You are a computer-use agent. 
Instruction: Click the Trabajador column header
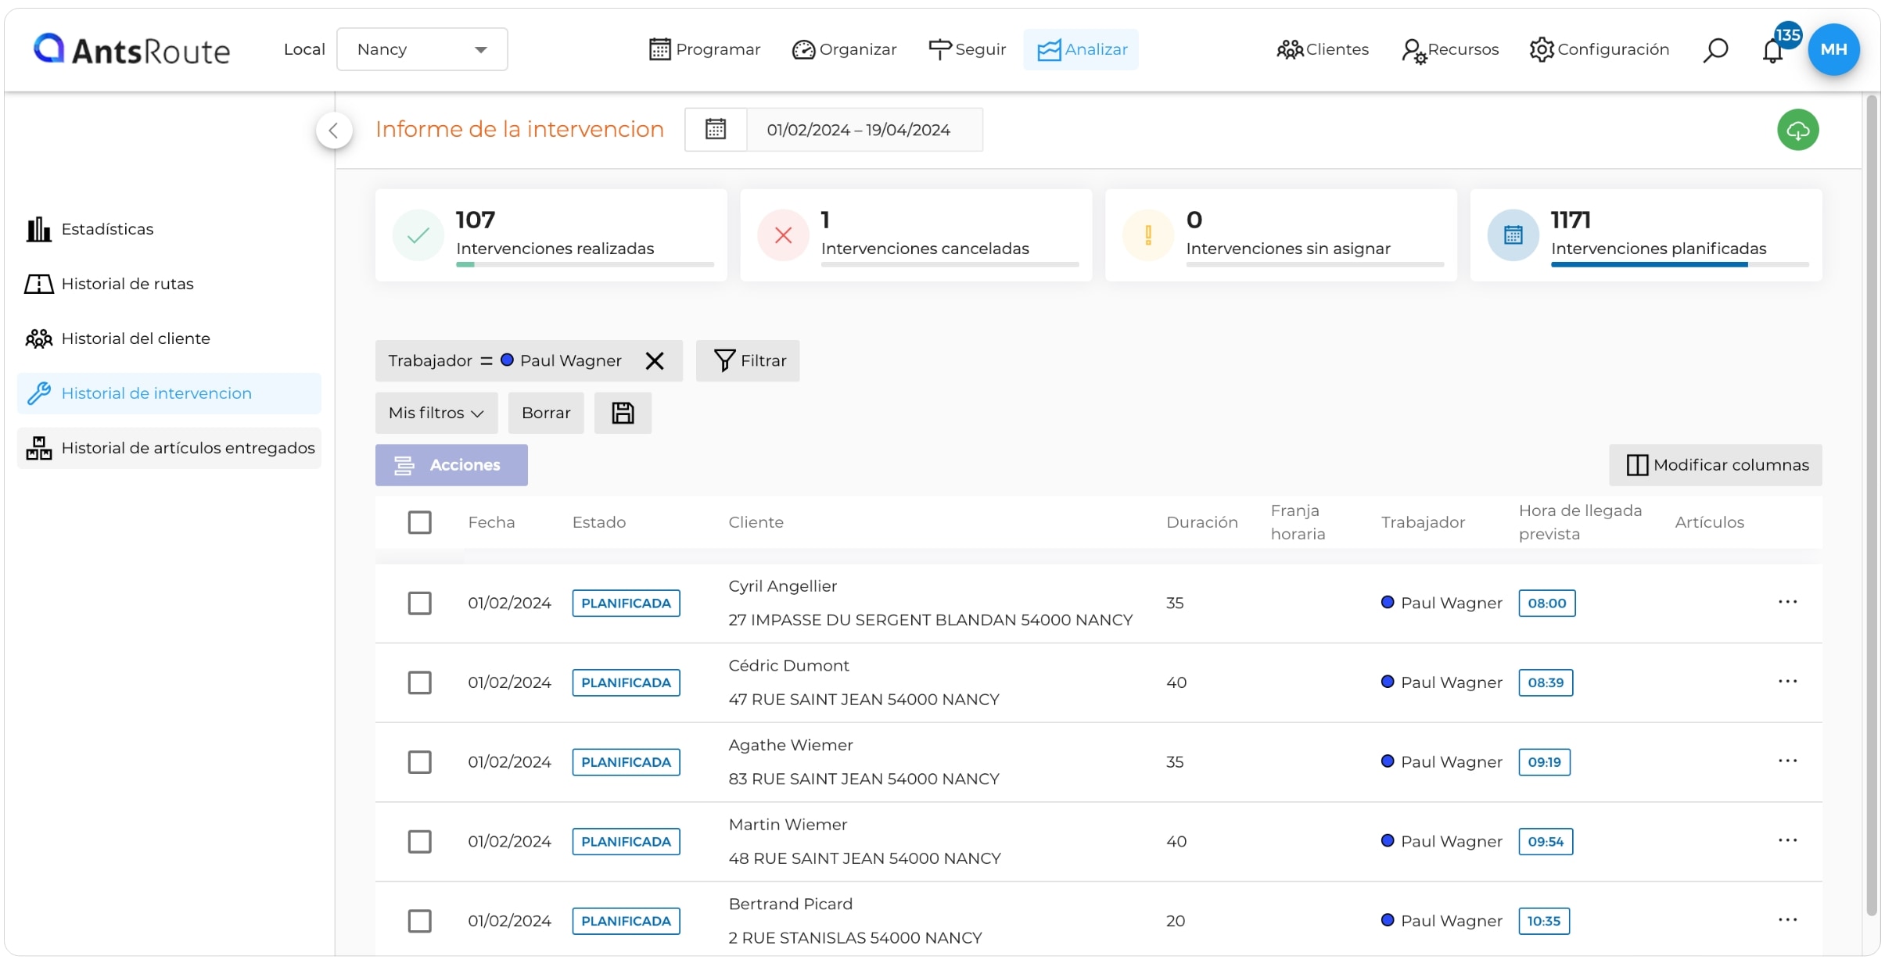tap(1423, 522)
